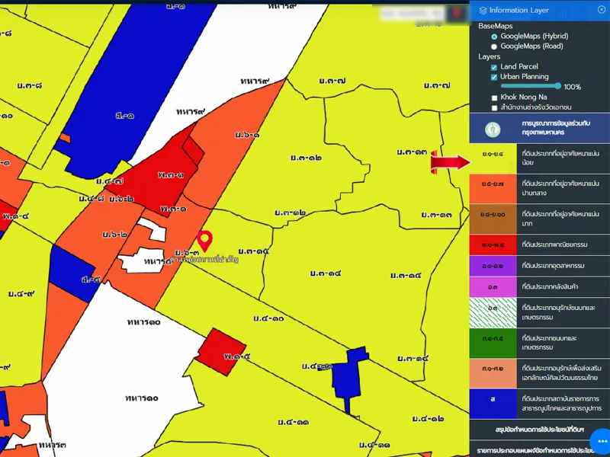
Task: Open สรุปข้อกำหนดการใช้ประโยชน์ที่ดิน link
Action: (540, 430)
